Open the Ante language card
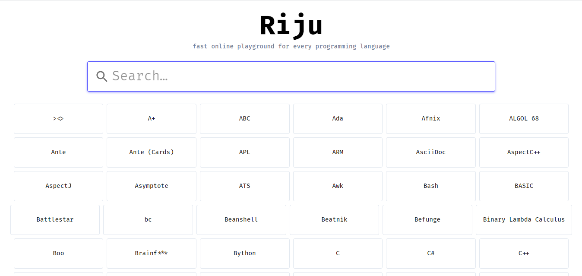 coord(58,152)
